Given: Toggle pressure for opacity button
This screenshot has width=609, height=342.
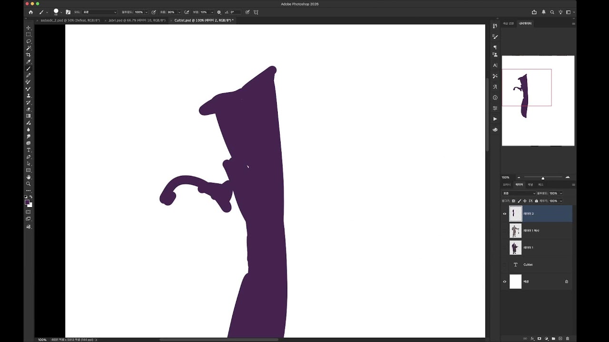Looking at the screenshot, I should point(153,12).
